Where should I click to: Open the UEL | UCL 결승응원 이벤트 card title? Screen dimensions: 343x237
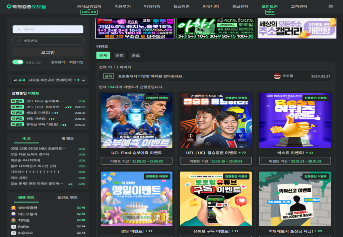point(212,153)
